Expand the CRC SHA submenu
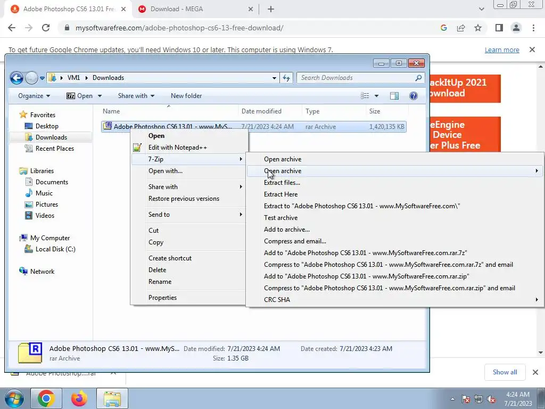The height and width of the screenshot is (409, 545). (x=395, y=299)
